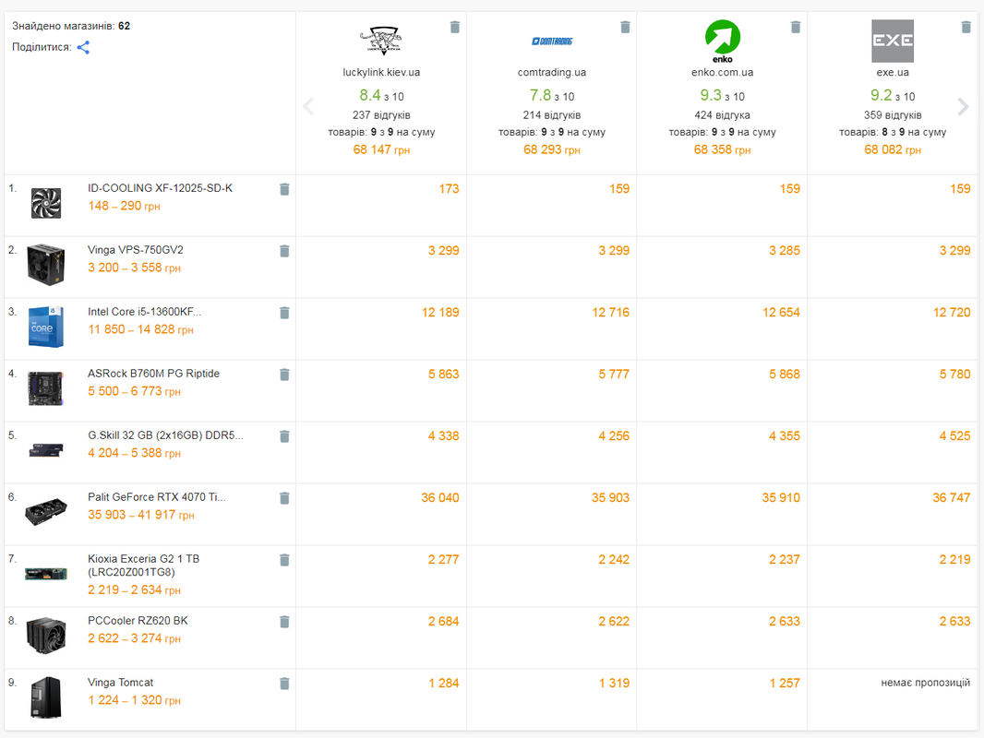Click exe.ua price 2 219 for Kioxia SSD
Screen dimensions: 984x738
(x=954, y=559)
